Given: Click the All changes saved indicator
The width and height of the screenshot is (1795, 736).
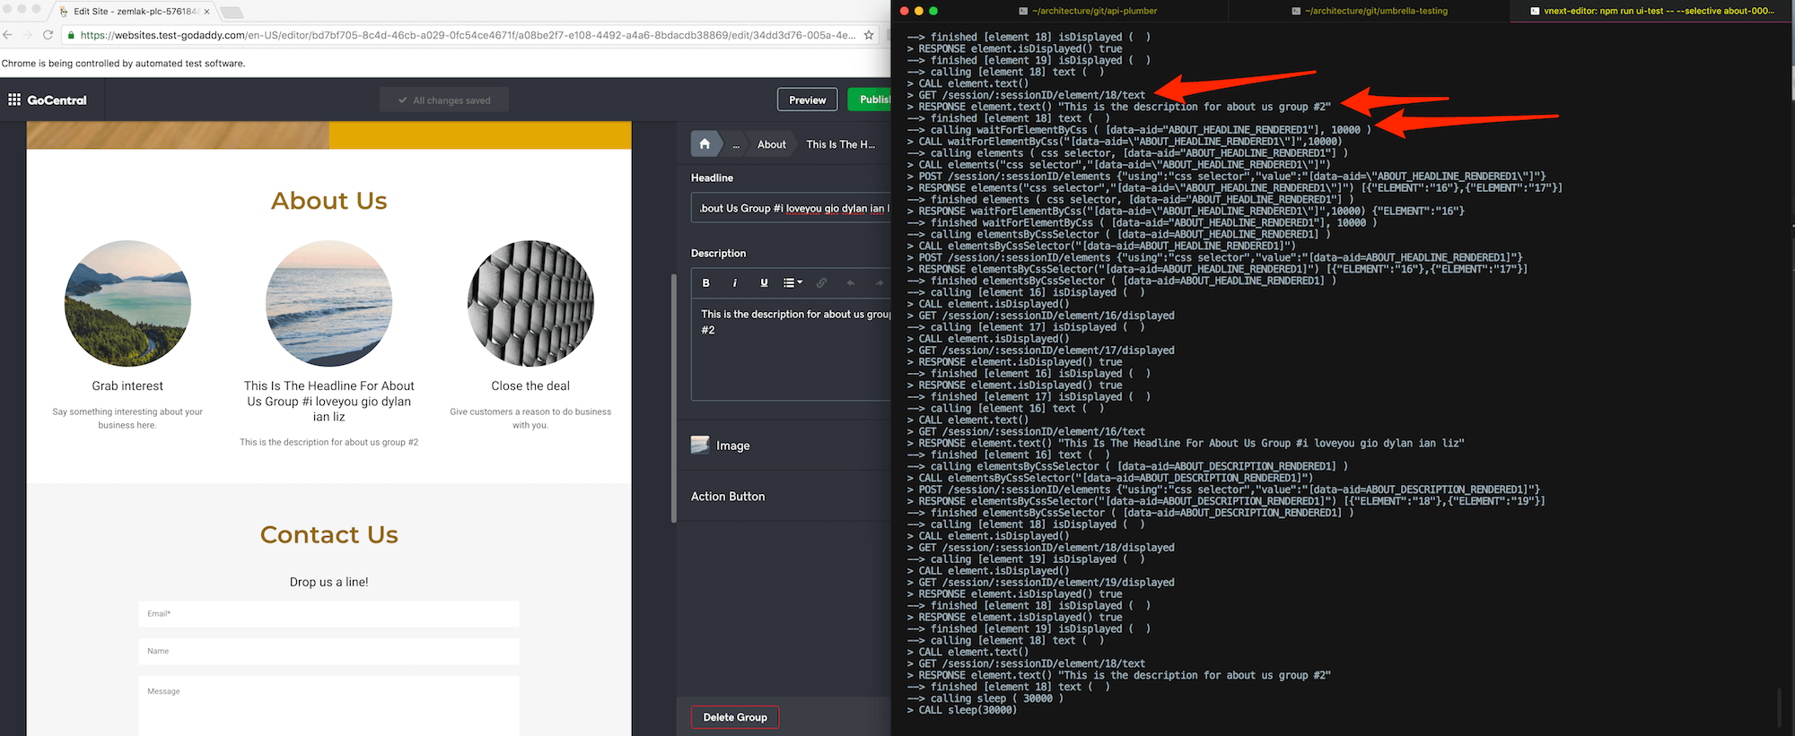Looking at the screenshot, I should coord(444,100).
